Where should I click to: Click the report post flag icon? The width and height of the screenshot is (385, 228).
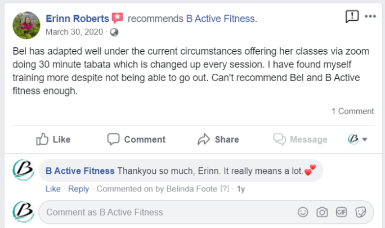coord(352,16)
